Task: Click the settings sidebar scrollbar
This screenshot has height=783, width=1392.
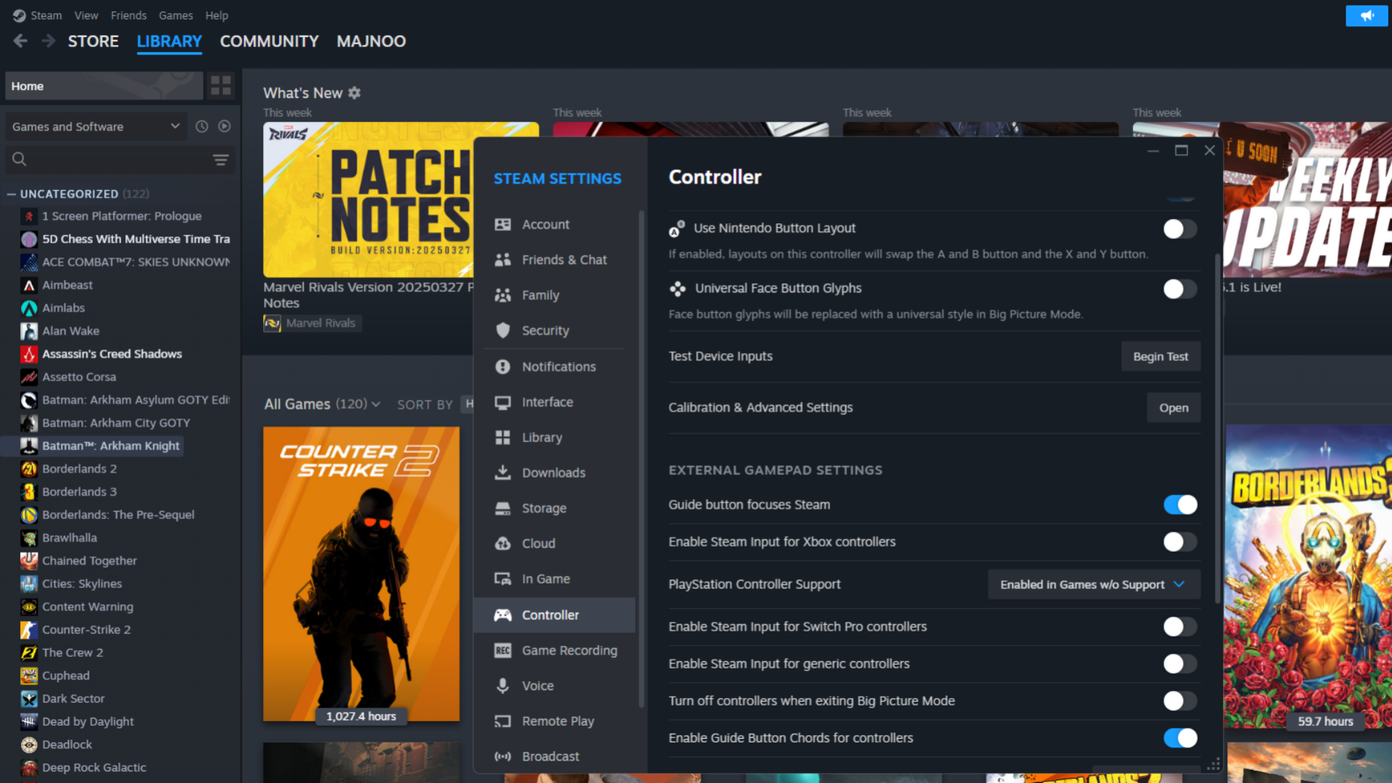Action: (x=641, y=459)
